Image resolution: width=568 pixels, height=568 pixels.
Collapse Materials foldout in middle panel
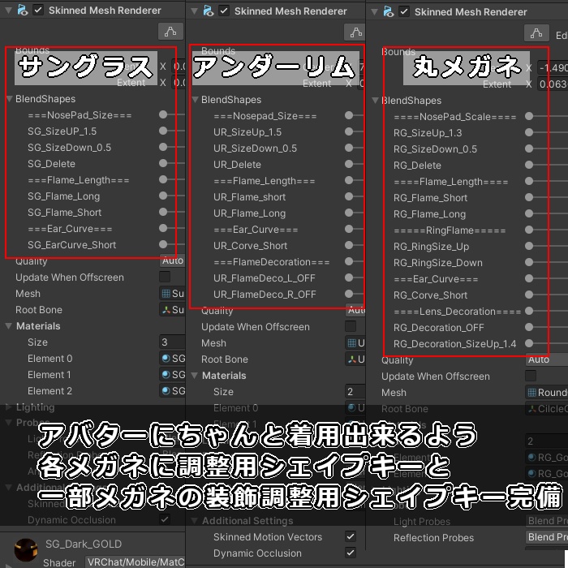pos(195,375)
